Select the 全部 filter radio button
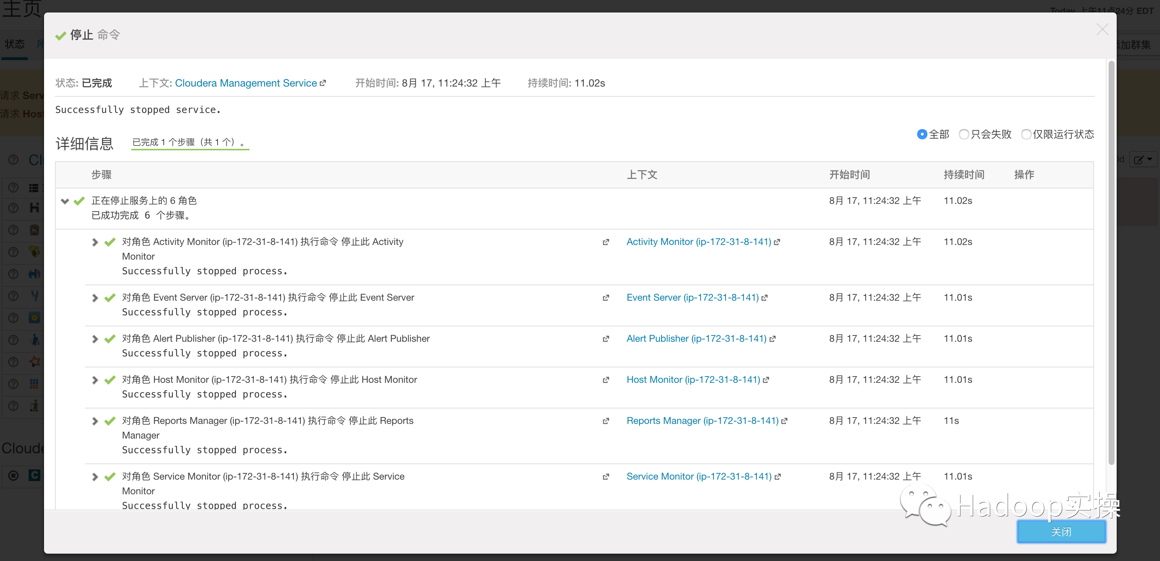The width and height of the screenshot is (1160, 561). 922,134
